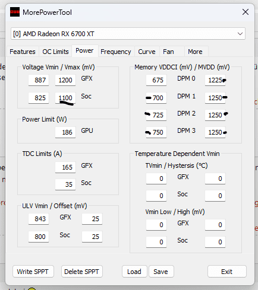Click the DPM 2 VDDCI field showing 725
The image size is (258, 290).
(x=156, y=115)
